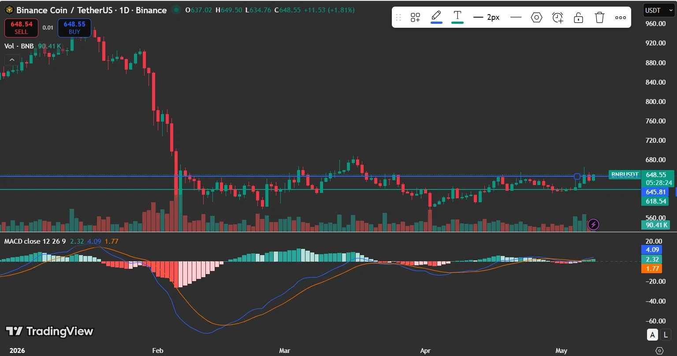677x356 pixels.
Task: Click the drawing toolbar drag handle dots
Action: [x=398, y=18]
